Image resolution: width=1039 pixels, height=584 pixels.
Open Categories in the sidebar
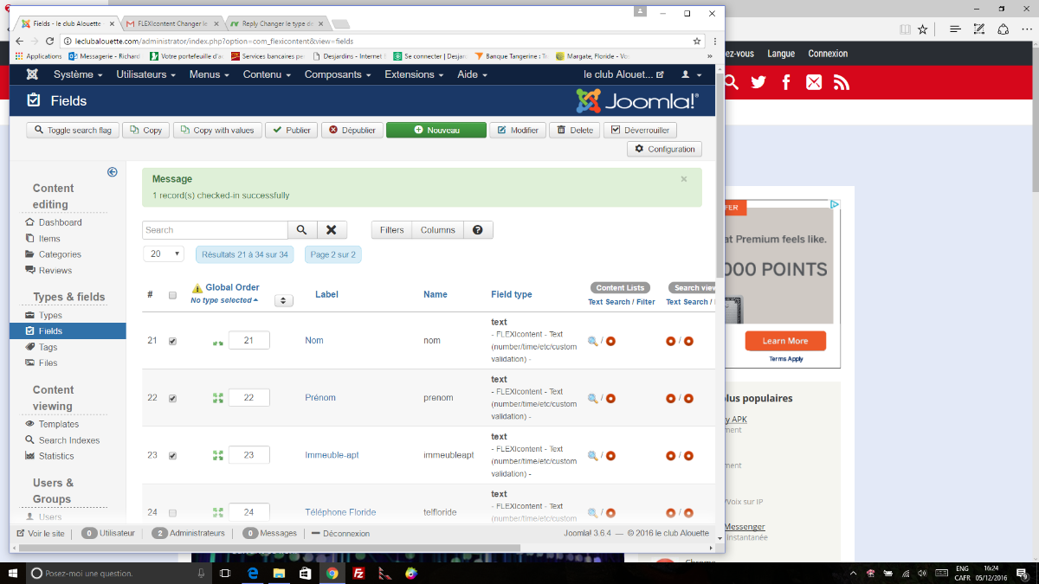pos(60,254)
